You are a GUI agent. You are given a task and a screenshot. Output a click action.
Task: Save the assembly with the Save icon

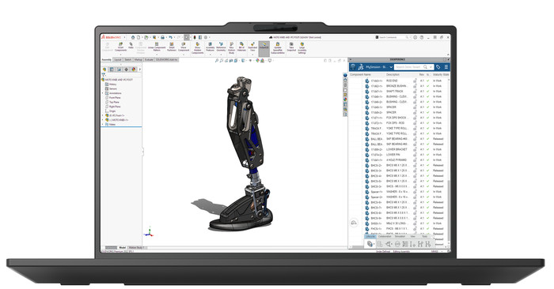click(154, 37)
